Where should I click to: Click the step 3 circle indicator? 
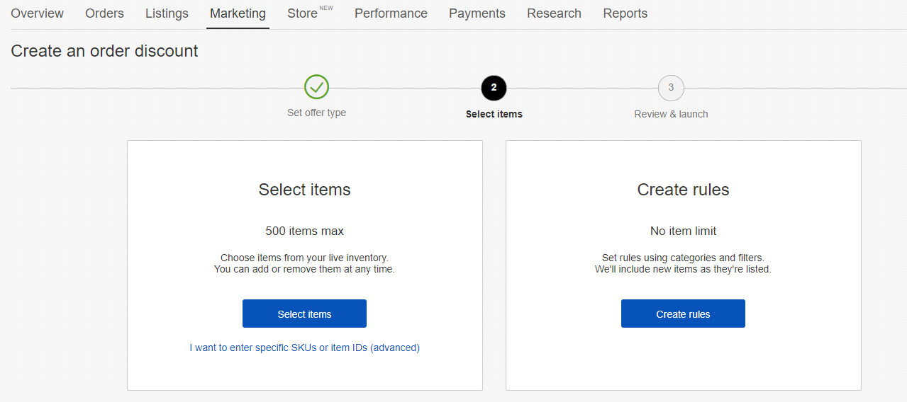(671, 88)
